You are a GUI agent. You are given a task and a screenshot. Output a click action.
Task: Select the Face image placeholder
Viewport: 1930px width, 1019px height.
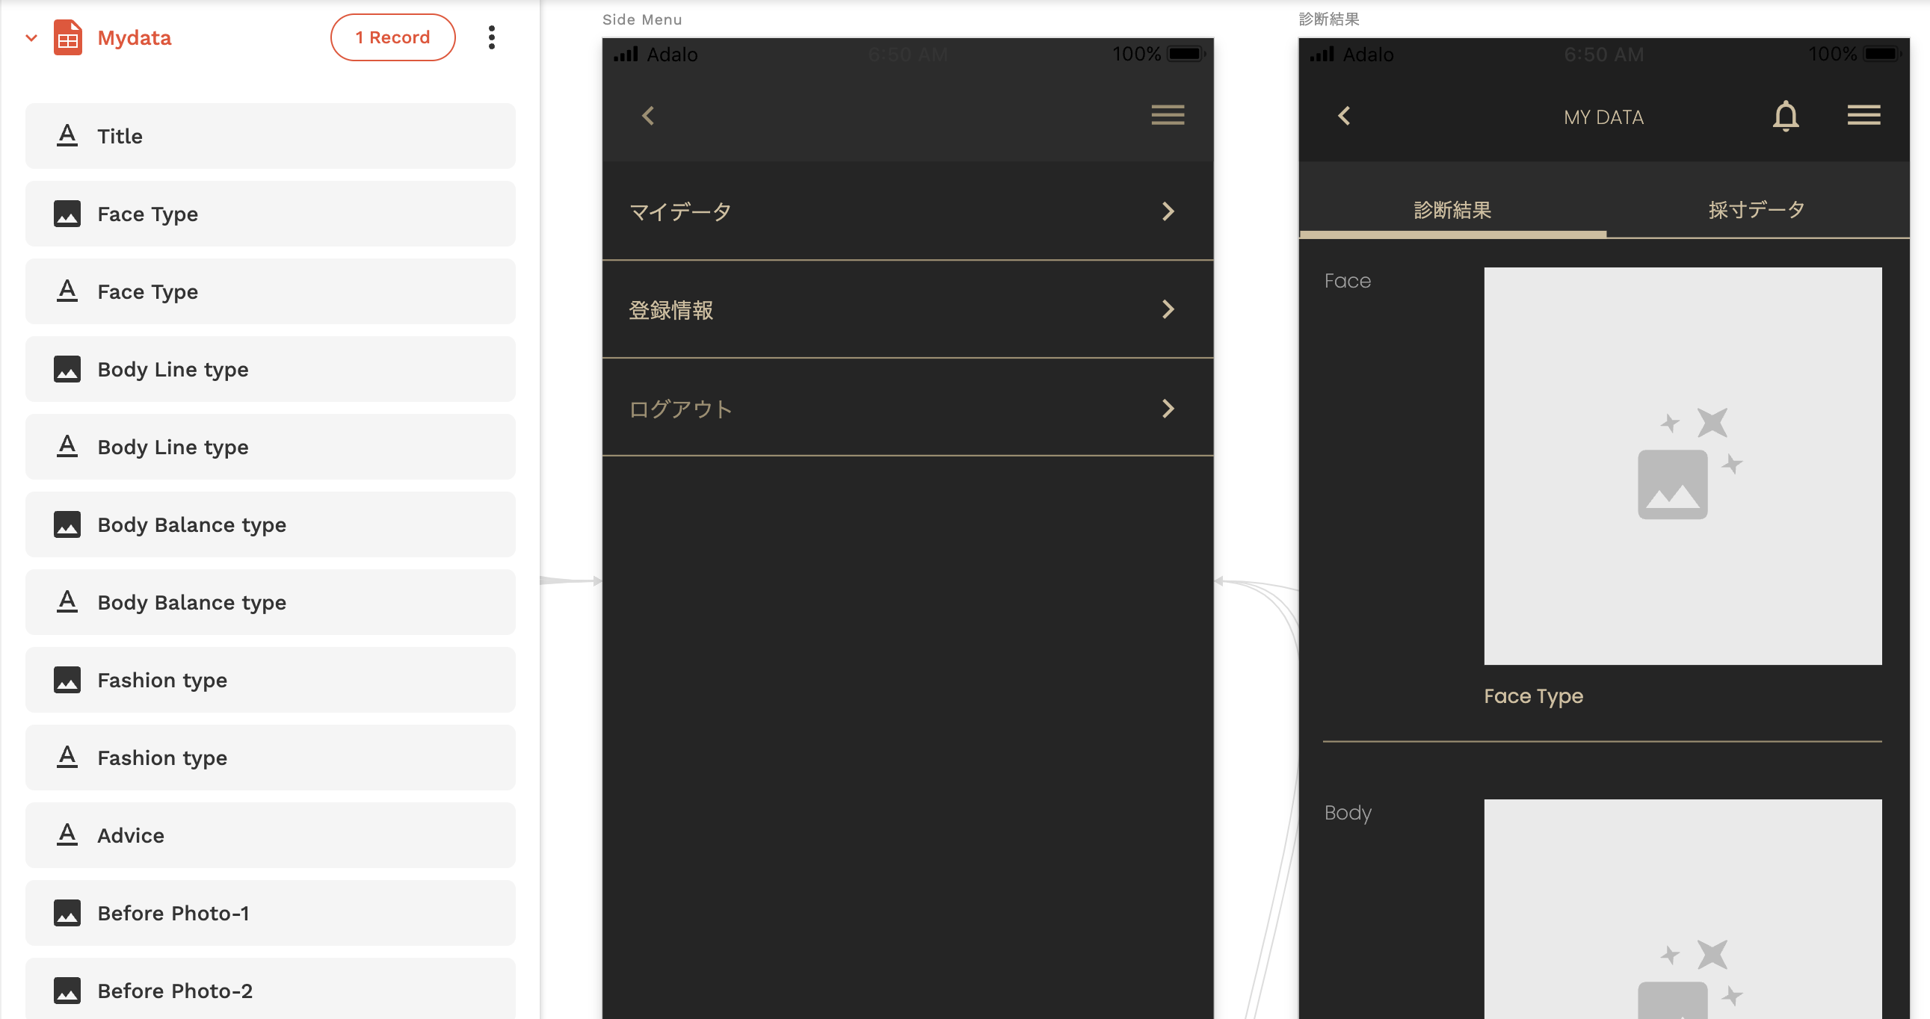click(x=1682, y=465)
